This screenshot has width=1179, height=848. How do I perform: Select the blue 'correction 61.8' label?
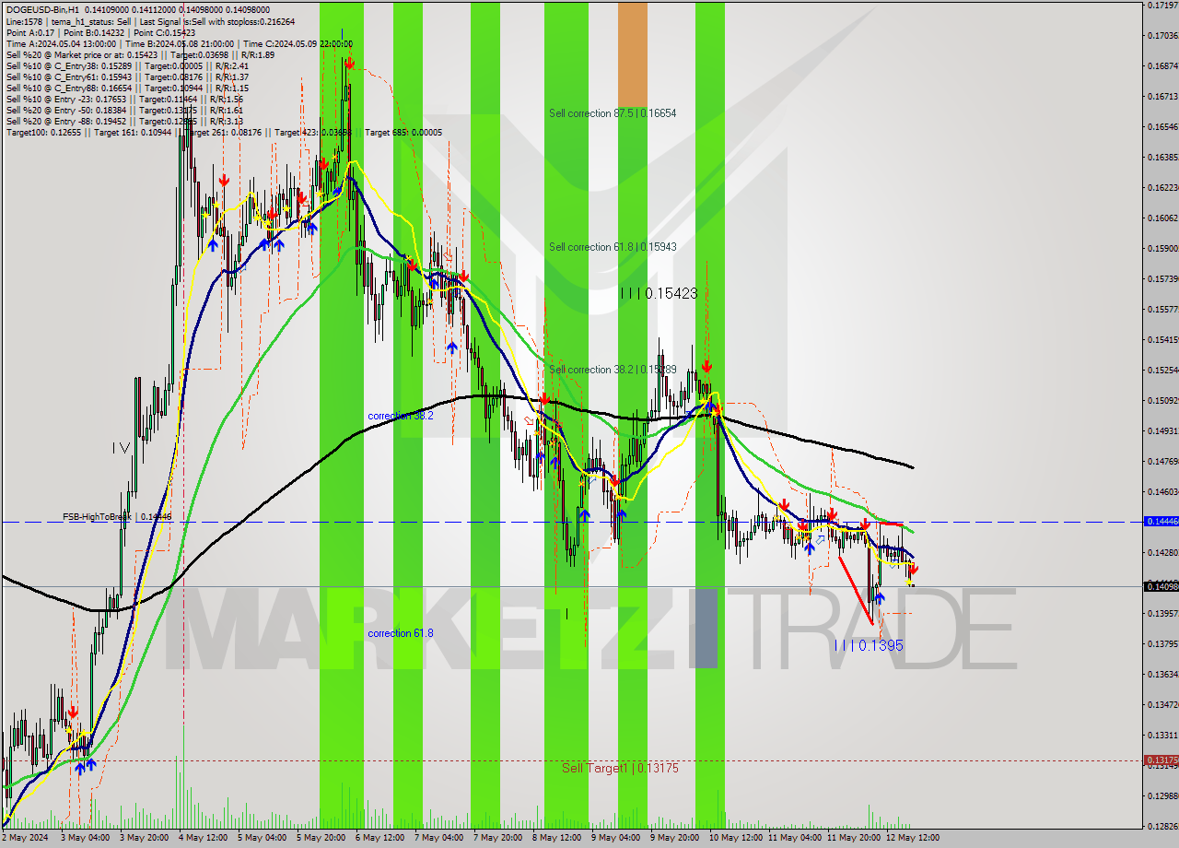[x=401, y=633]
